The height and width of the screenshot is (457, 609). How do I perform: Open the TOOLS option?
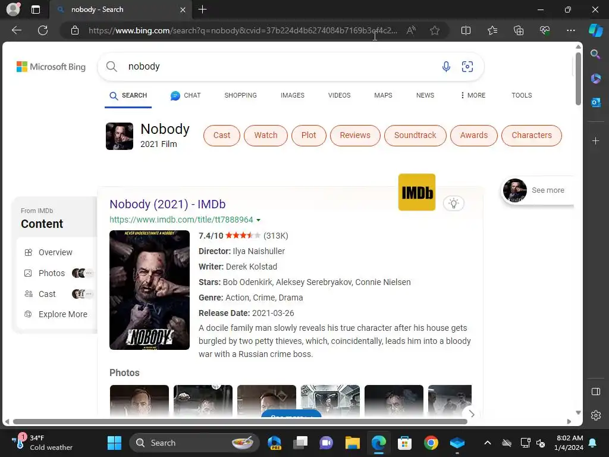click(522, 95)
